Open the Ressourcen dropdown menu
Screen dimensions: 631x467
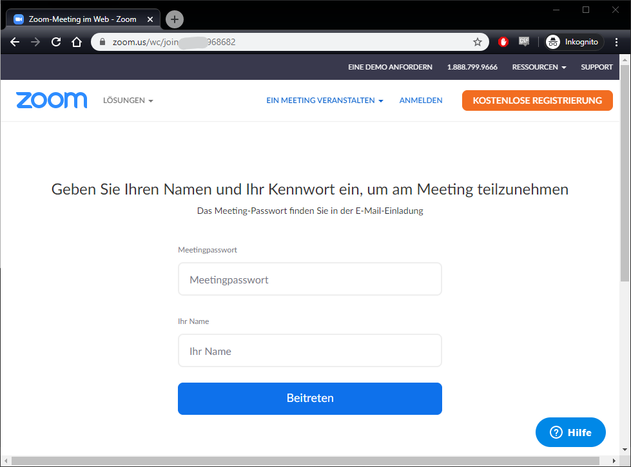coord(539,67)
